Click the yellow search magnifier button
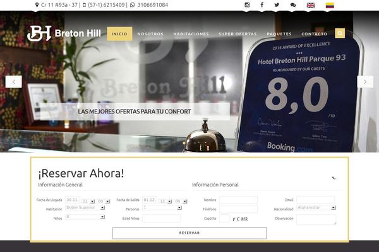Image resolution: width=379 pixels, height=252 pixels. [x=340, y=33]
